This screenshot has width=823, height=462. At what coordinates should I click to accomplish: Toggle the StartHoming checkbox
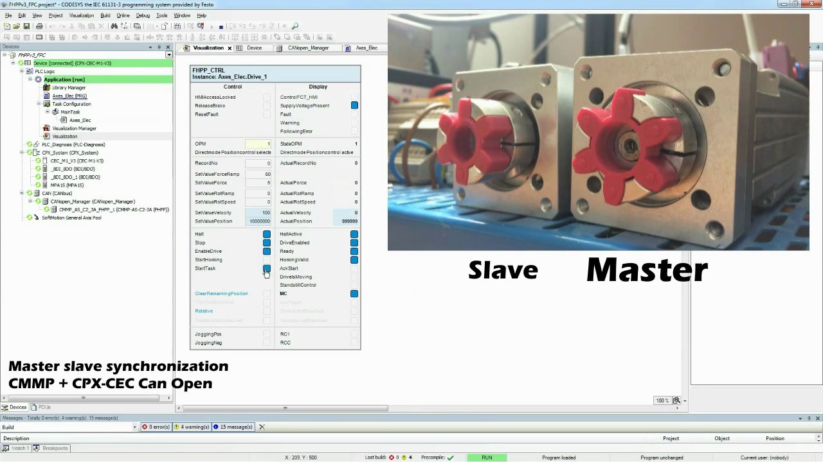coord(267,260)
